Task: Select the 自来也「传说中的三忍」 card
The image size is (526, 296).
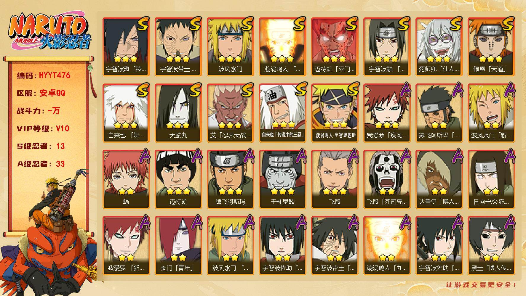Action: [x=282, y=113]
